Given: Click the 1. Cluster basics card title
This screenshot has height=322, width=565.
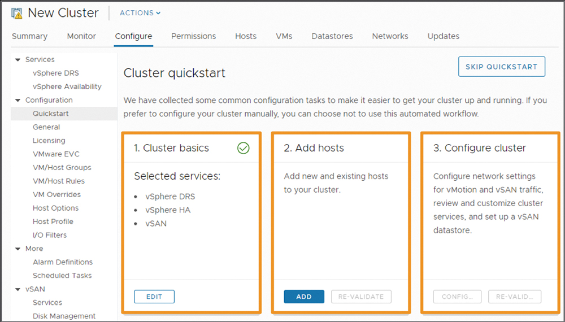Looking at the screenshot, I should click(172, 148).
